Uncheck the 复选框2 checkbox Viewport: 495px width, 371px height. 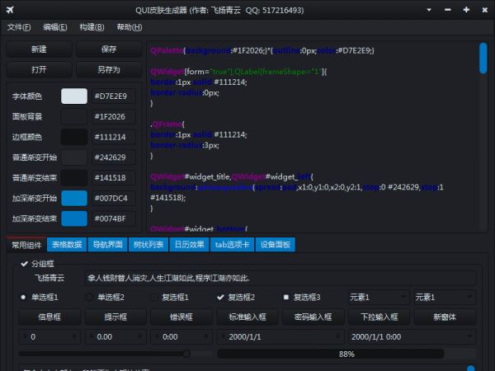[221, 298]
